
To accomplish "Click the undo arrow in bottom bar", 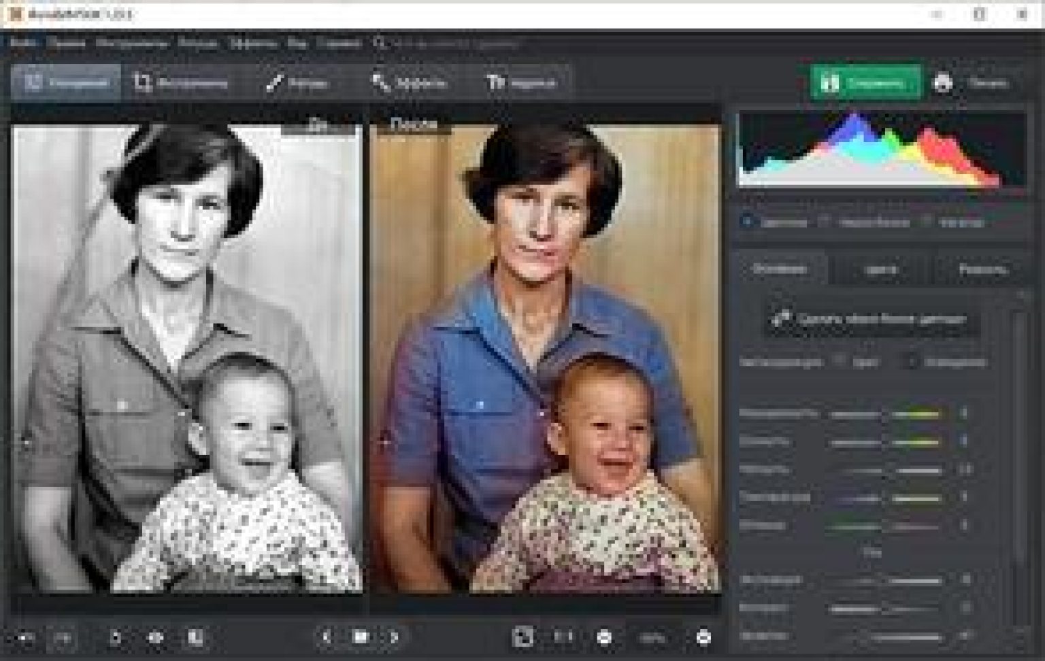I will 27,637.
